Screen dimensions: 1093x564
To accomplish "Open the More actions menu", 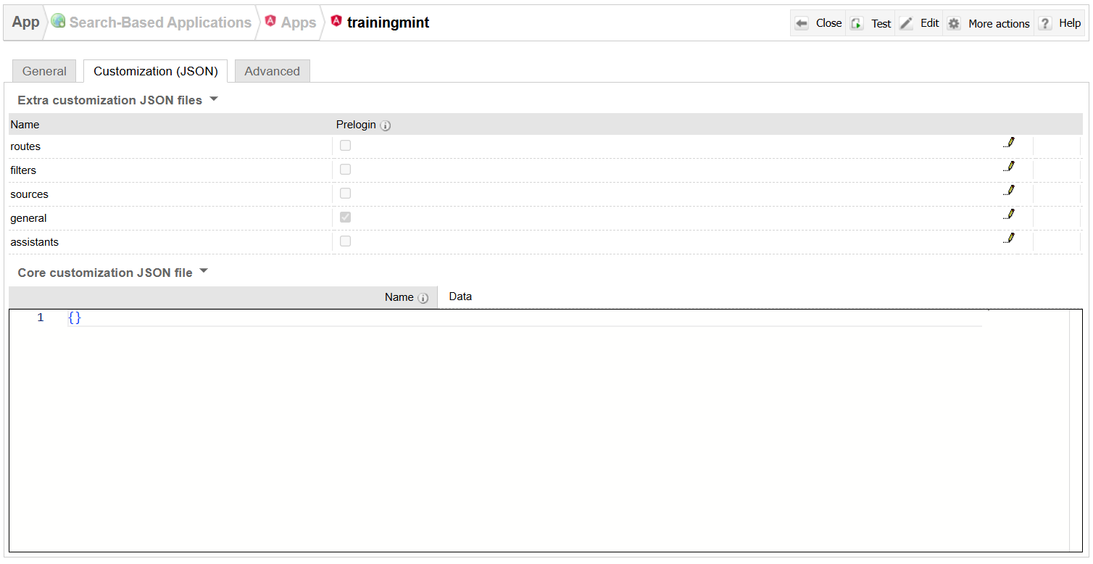I will click(999, 24).
